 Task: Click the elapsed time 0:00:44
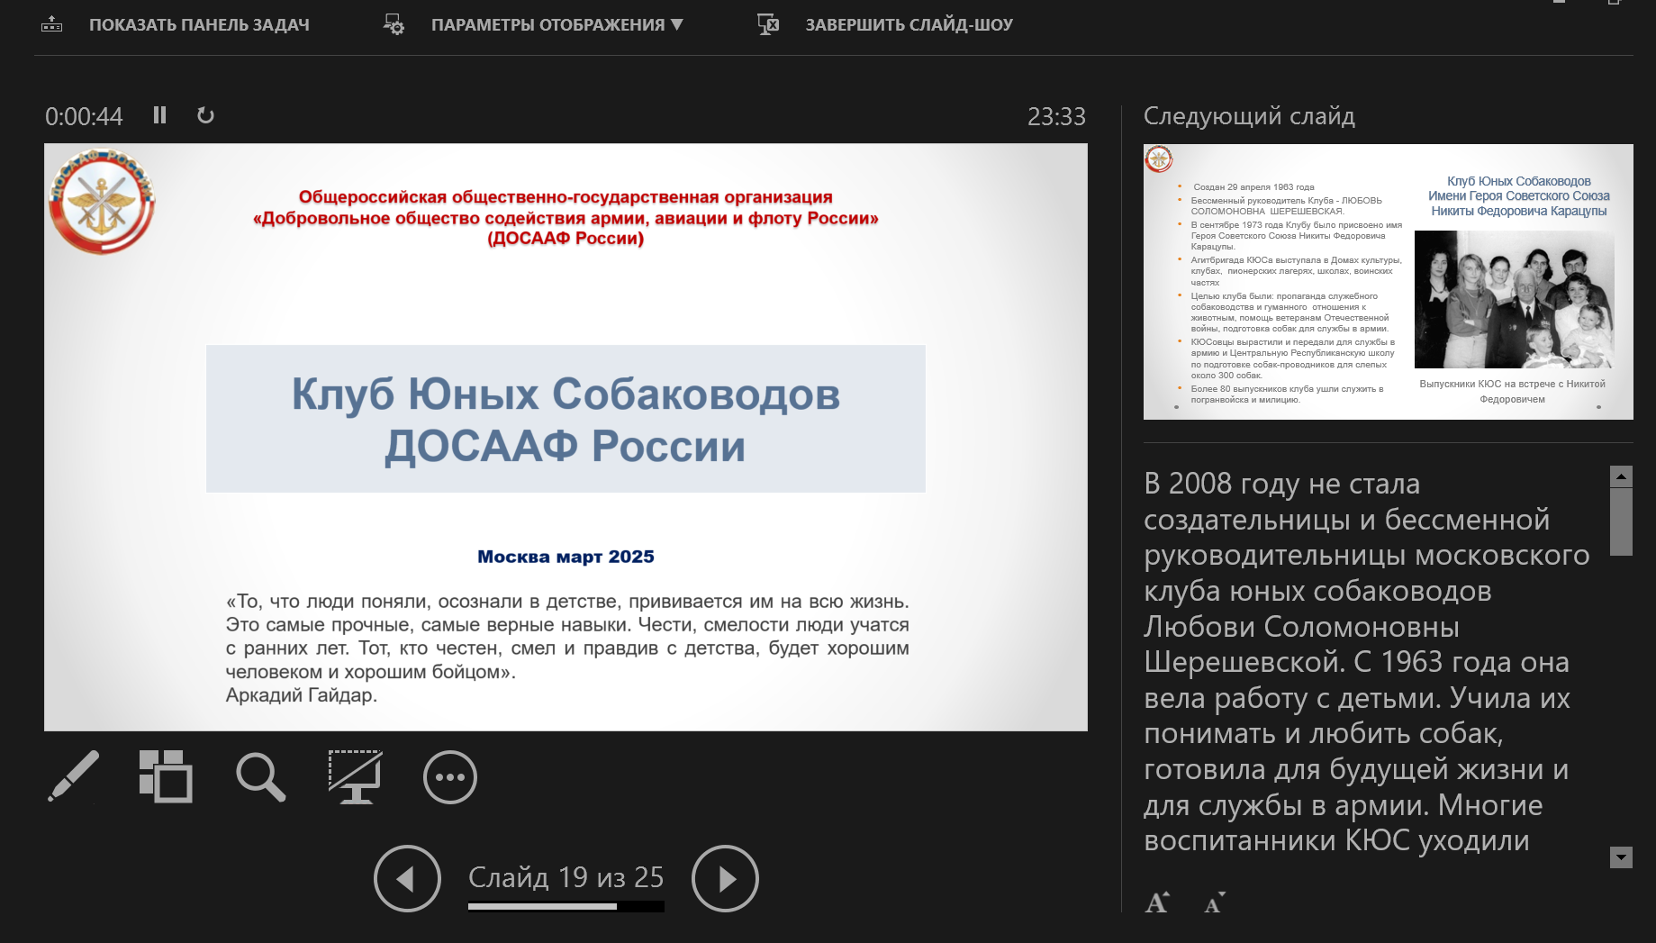click(x=84, y=116)
